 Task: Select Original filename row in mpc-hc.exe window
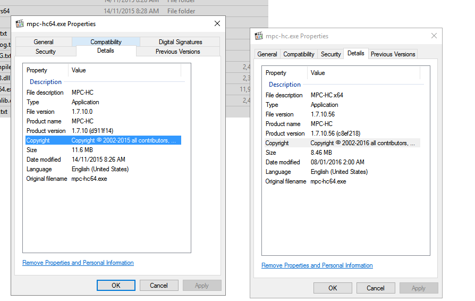tap(342, 181)
